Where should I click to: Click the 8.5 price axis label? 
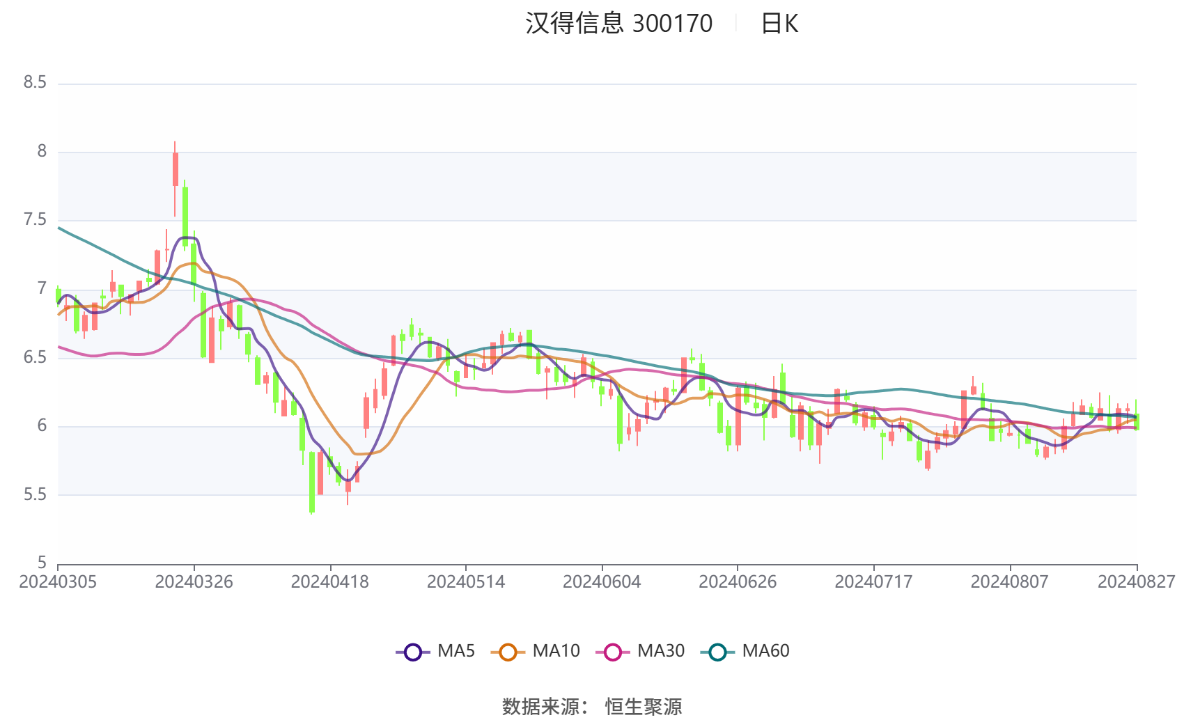point(35,83)
